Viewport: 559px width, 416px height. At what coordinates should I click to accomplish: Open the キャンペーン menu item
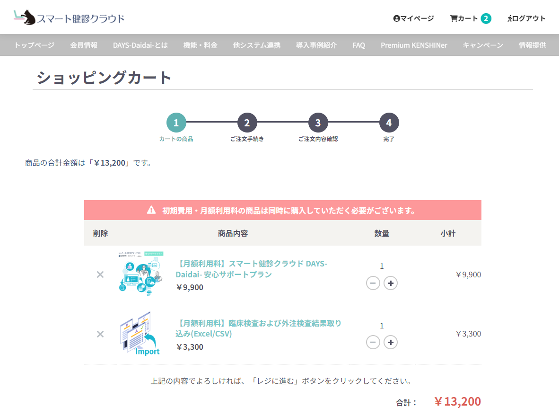483,45
